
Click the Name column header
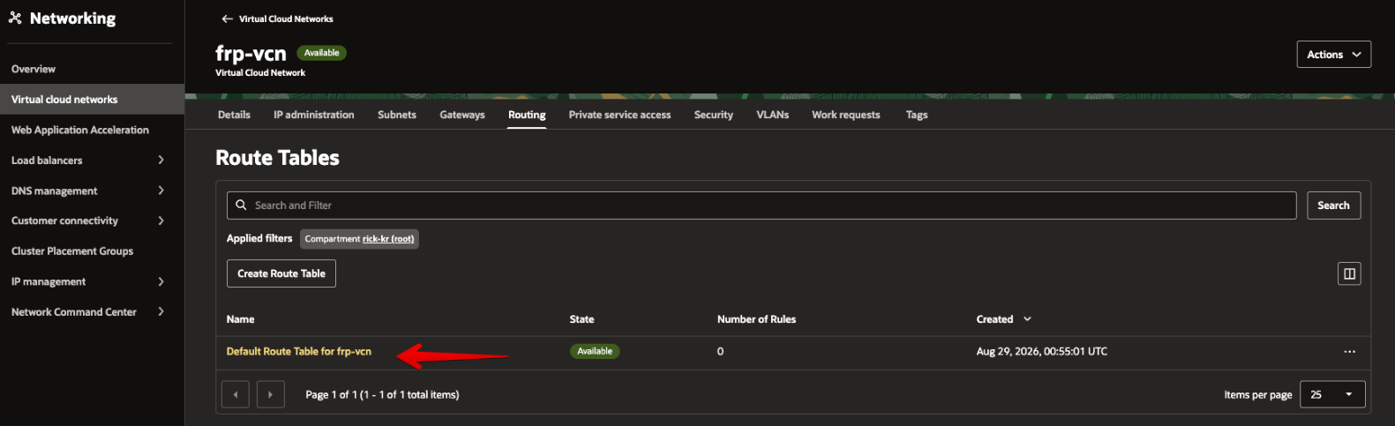[x=240, y=319]
